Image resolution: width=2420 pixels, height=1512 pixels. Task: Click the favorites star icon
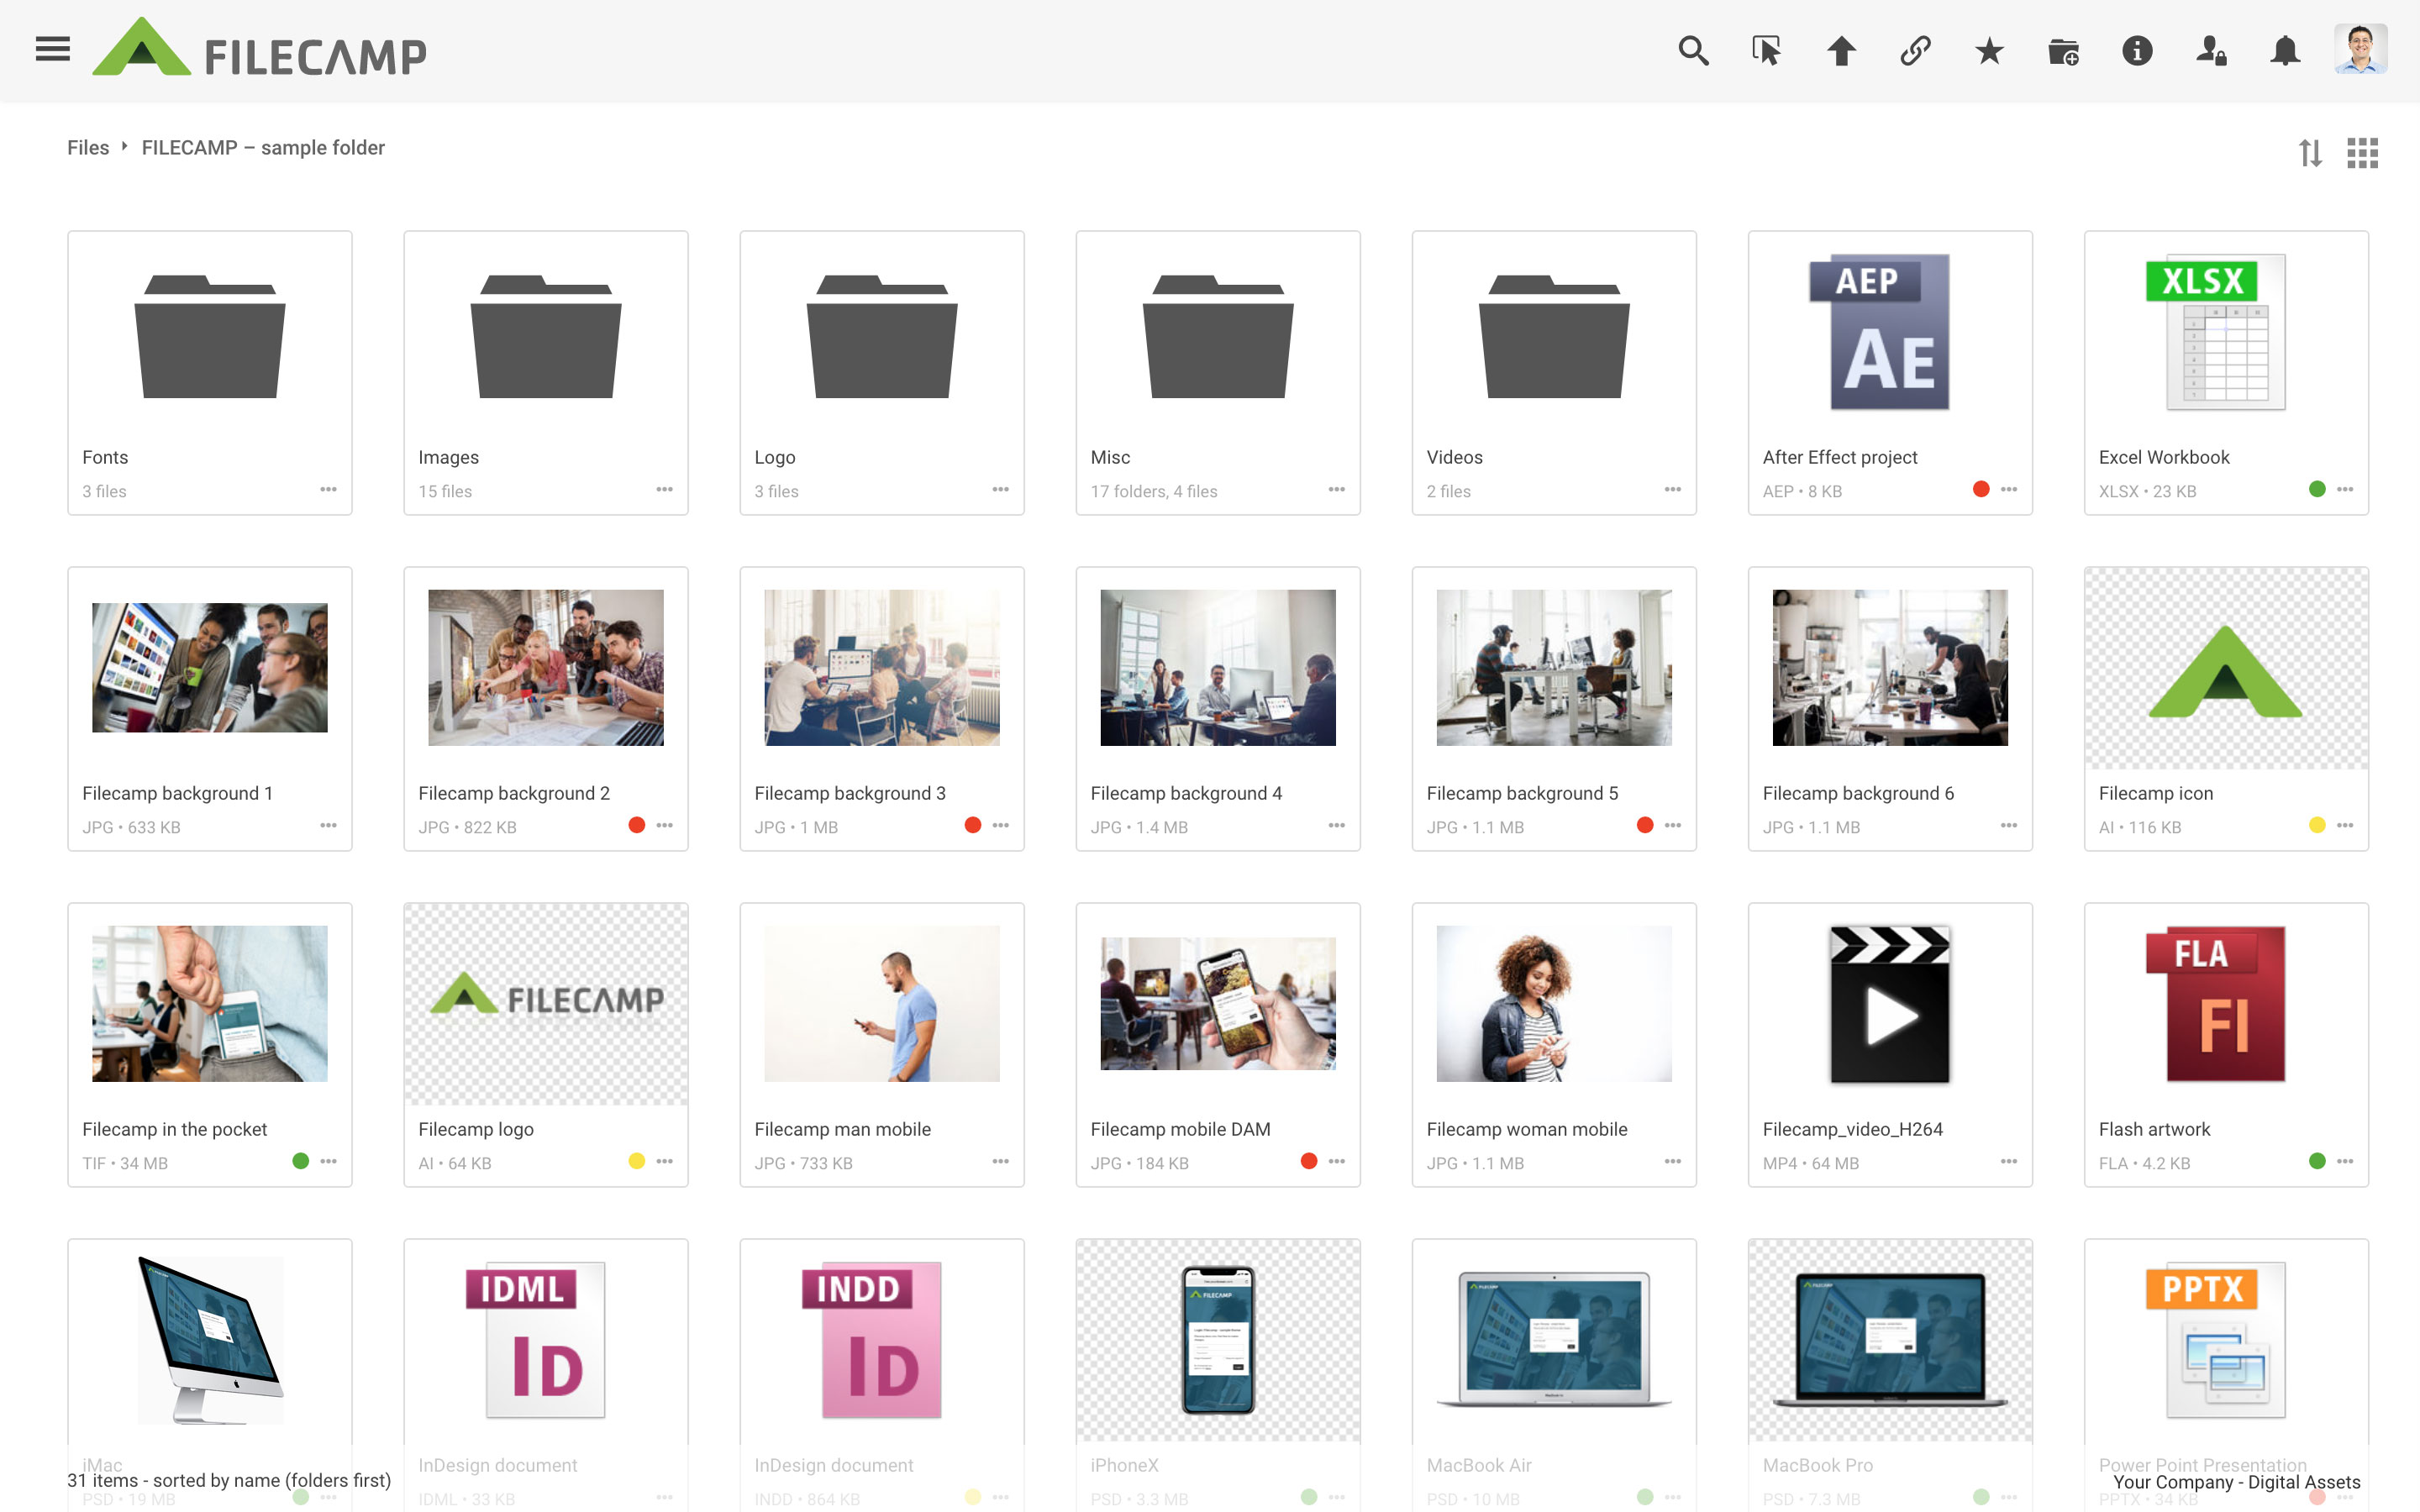pyautogui.click(x=1989, y=50)
